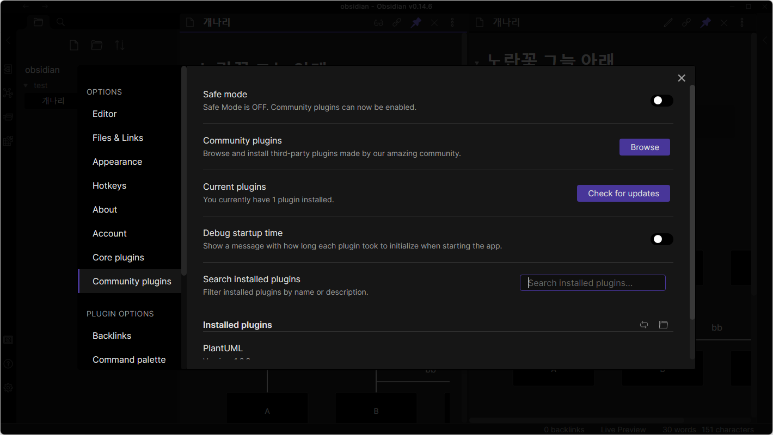
Task: Create new note icon in file explorer
Action: tap(74, 45)
